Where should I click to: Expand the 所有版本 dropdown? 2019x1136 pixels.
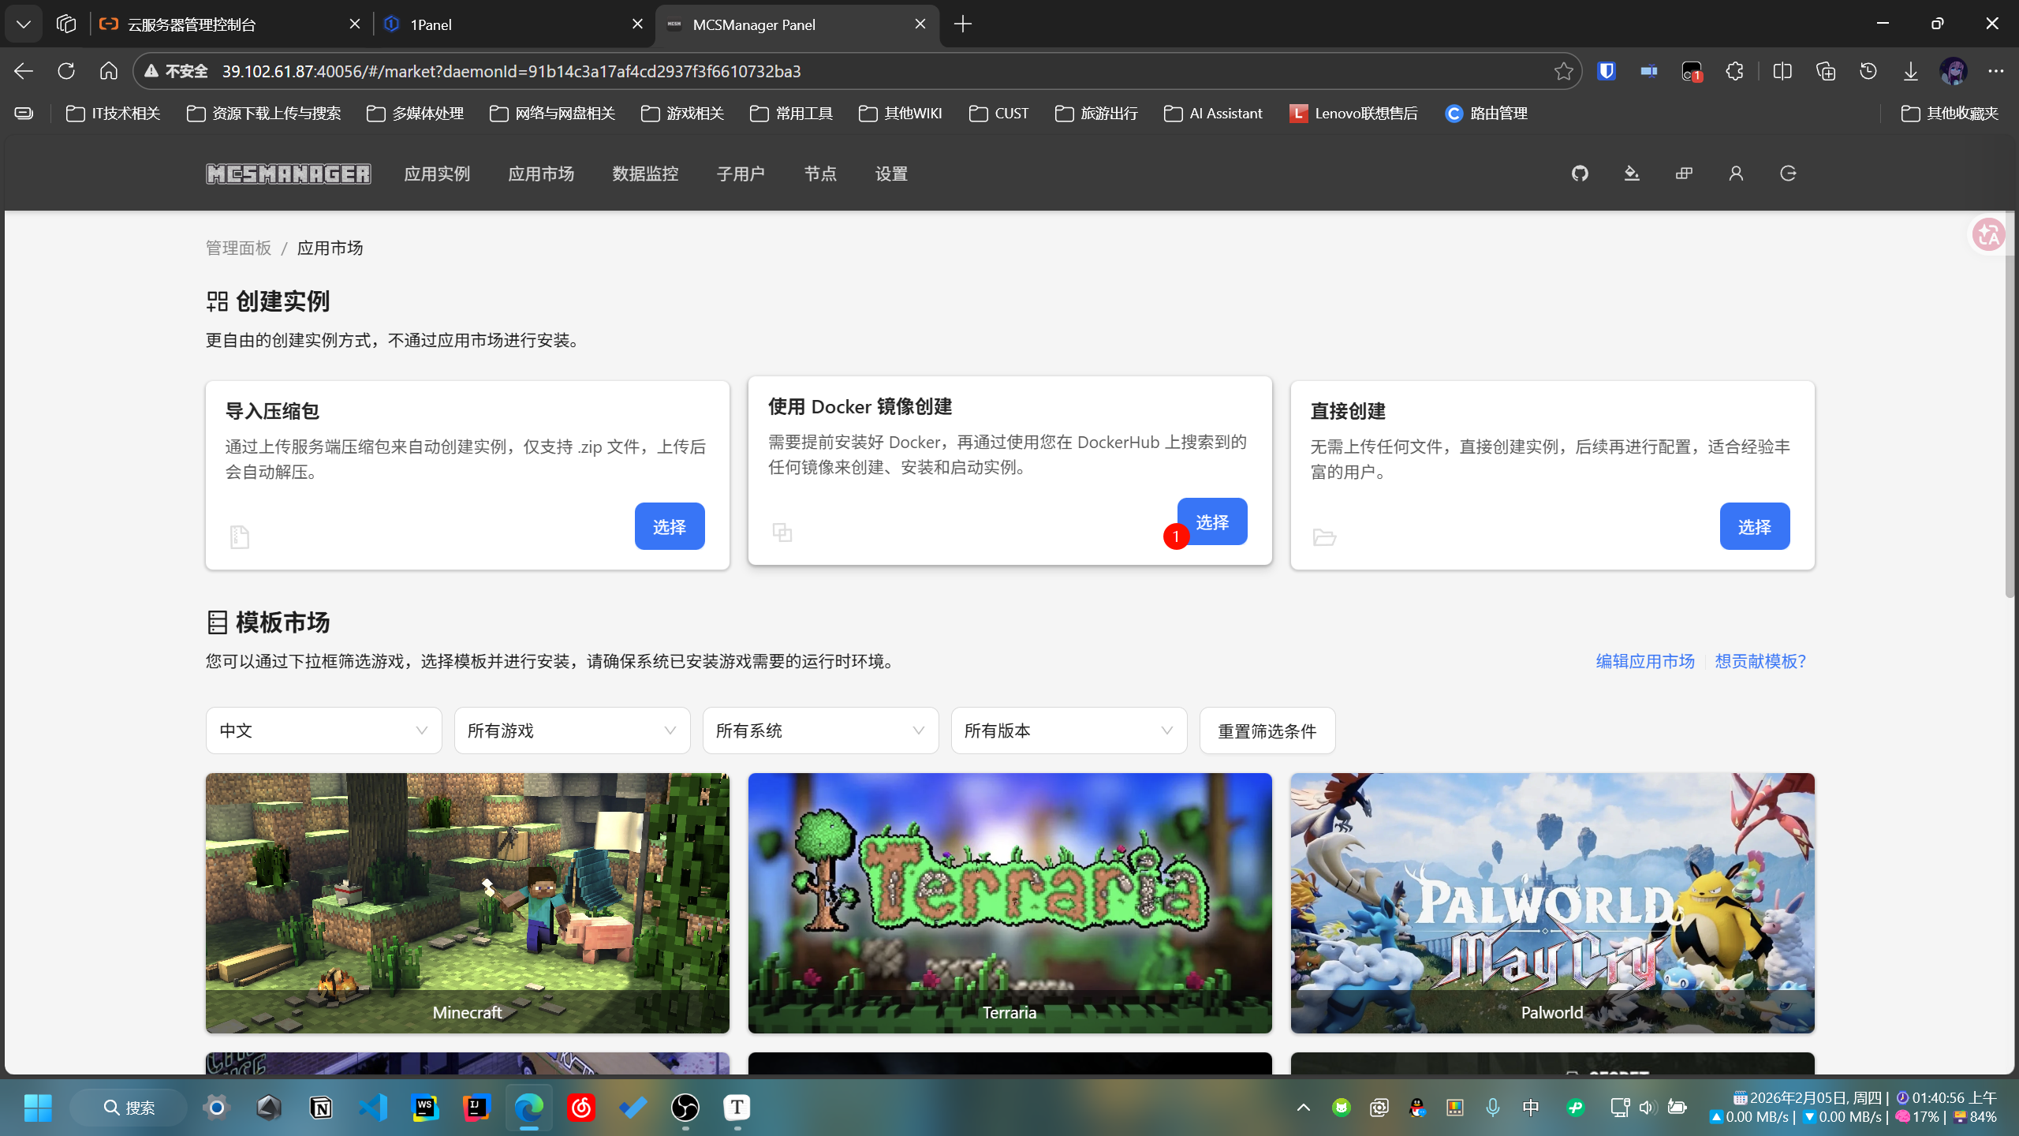(1069, 731)
